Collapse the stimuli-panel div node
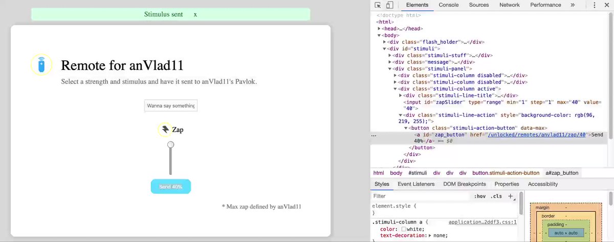This screenshot has height=242, width=614. click(390, 68)
